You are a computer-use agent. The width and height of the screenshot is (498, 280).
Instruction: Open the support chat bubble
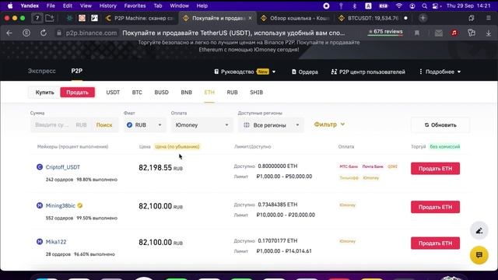[x=479, y=255]
